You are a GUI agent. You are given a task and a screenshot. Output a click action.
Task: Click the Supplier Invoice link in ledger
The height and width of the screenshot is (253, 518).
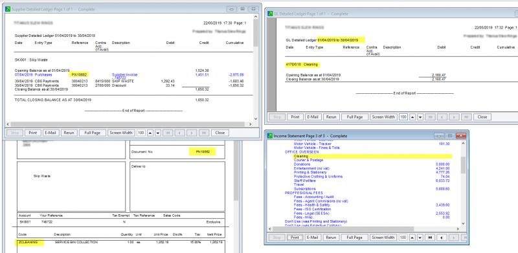124,74
